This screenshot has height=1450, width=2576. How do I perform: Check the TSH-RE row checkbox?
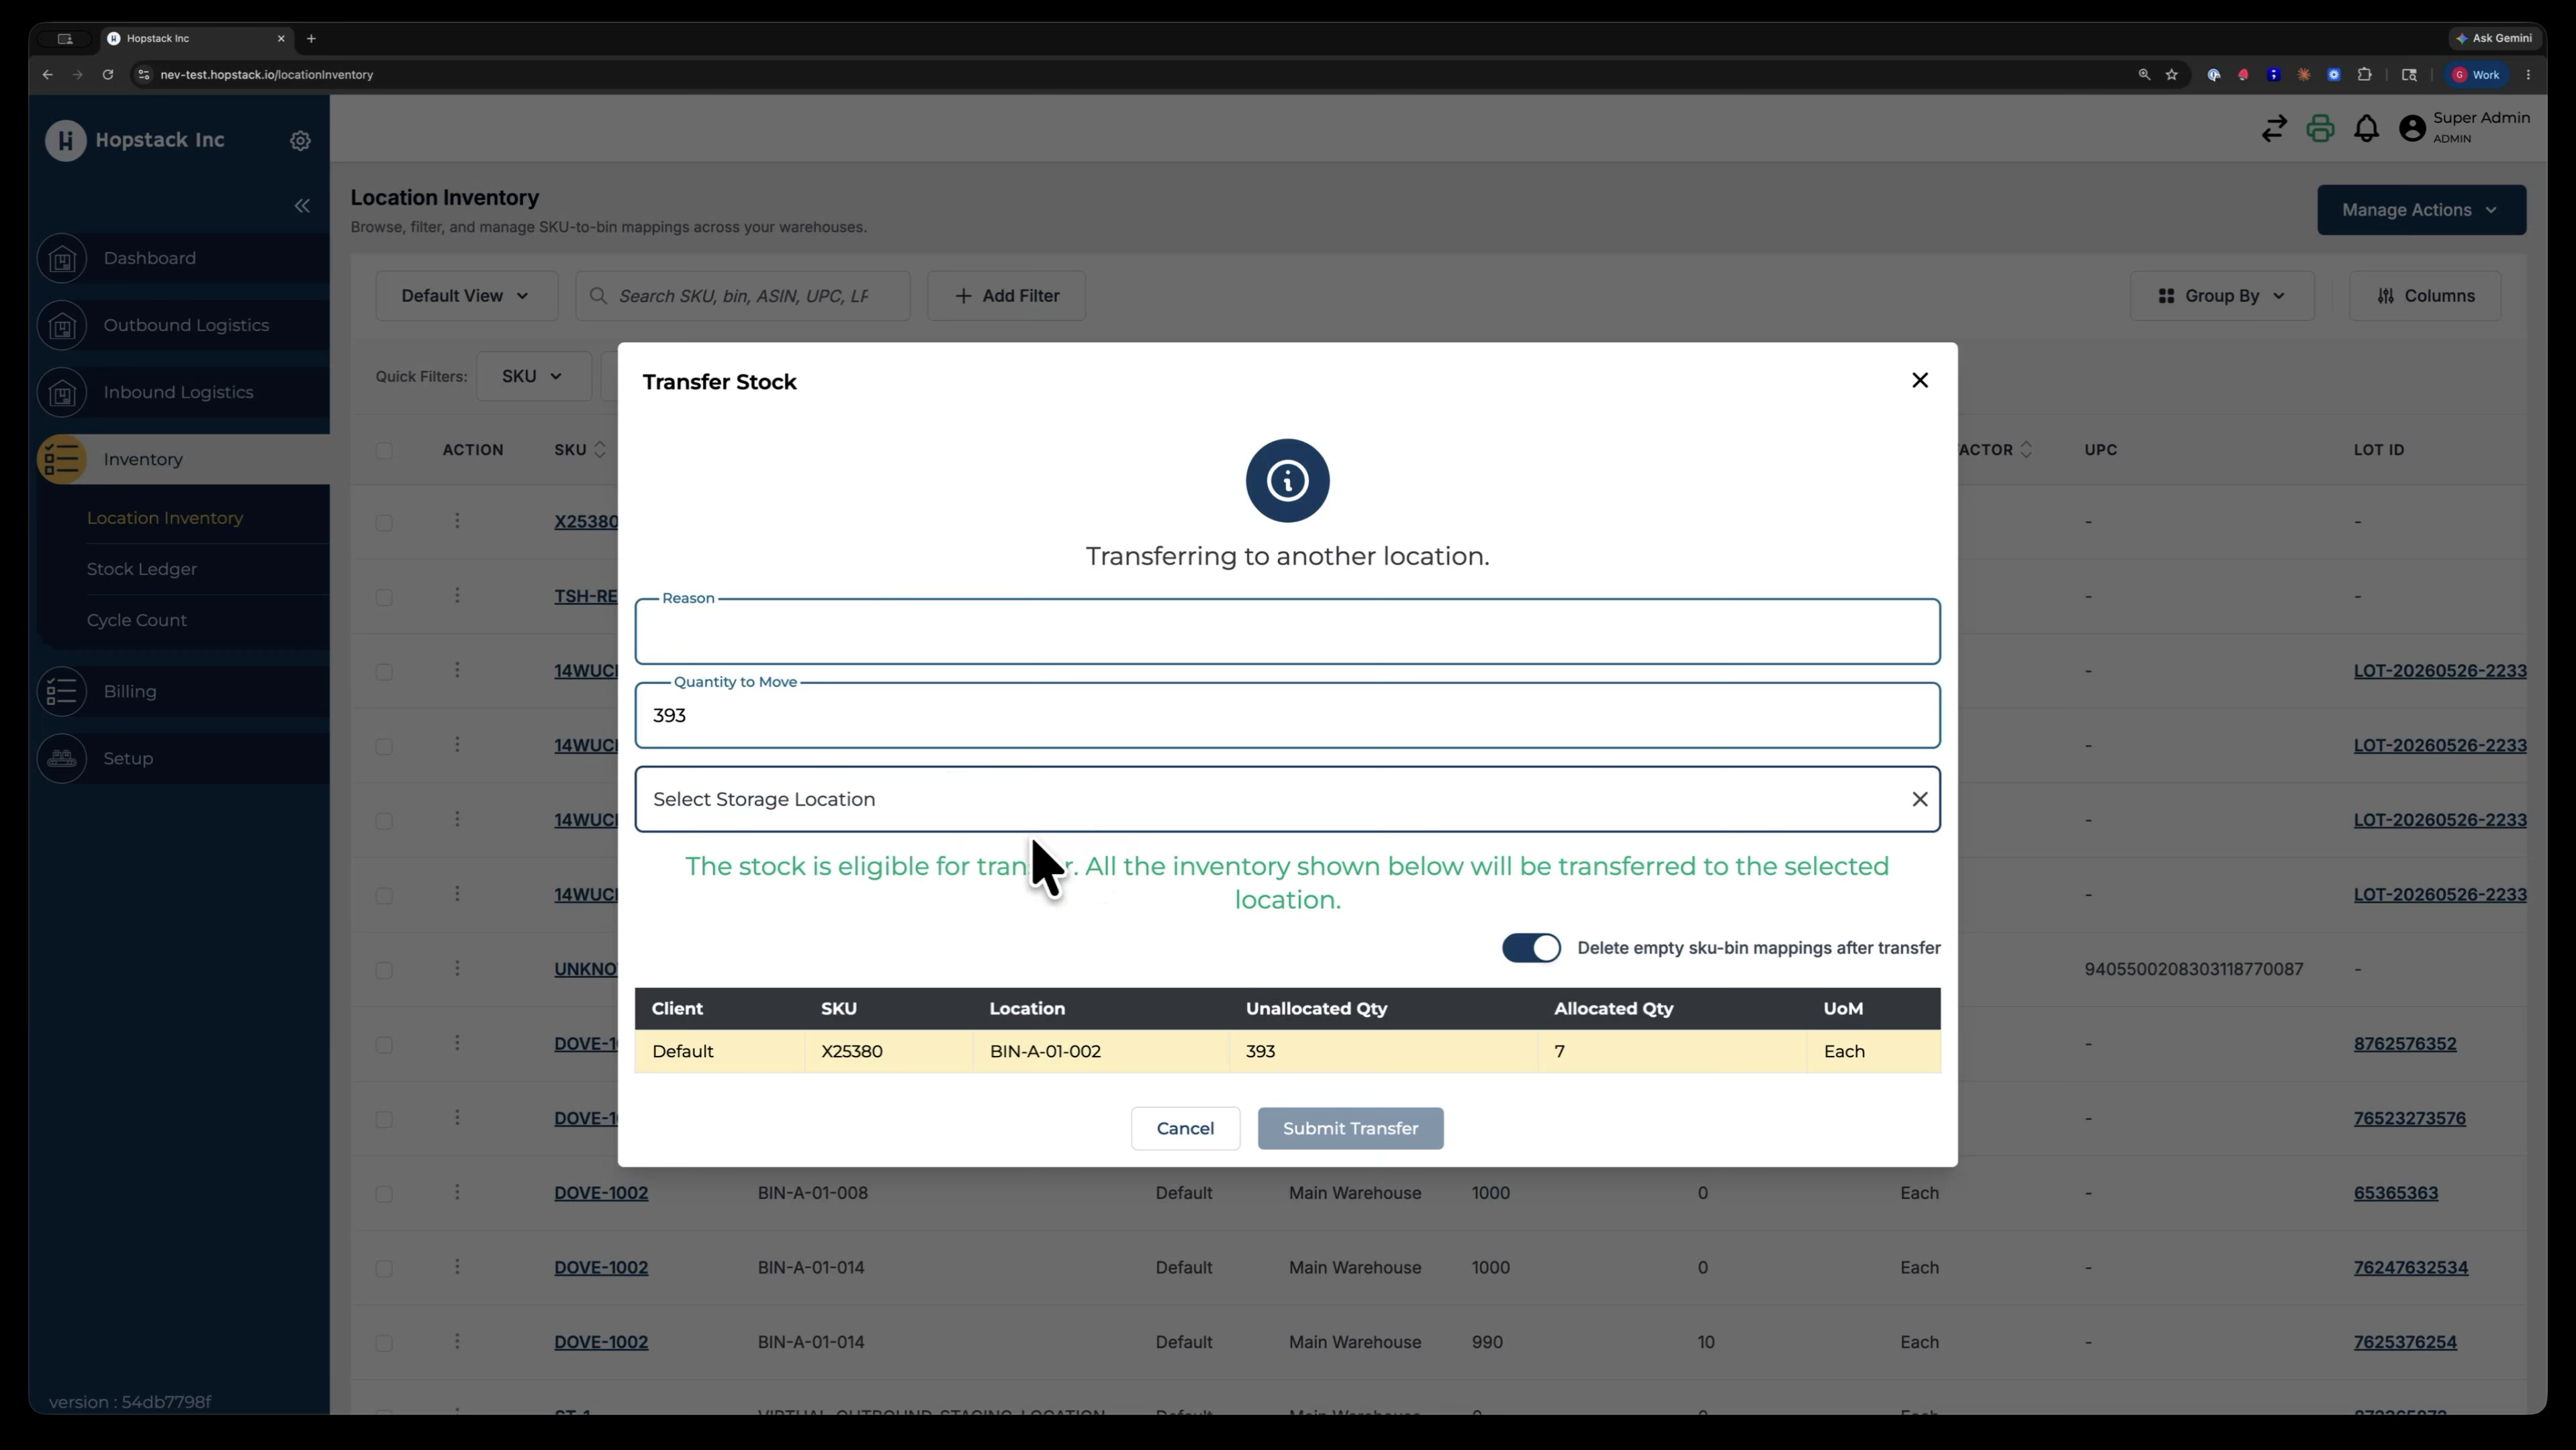point(384,597)
